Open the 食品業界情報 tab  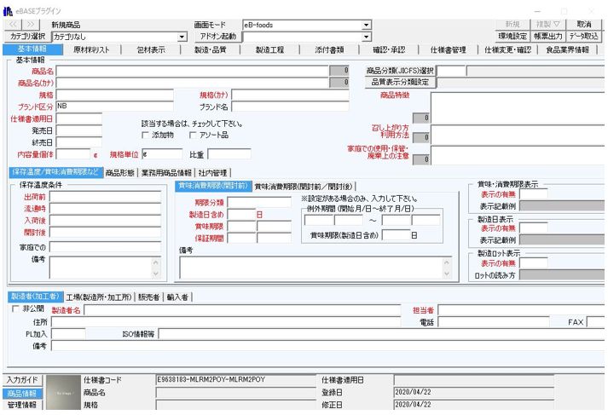(x=567, y=49)
